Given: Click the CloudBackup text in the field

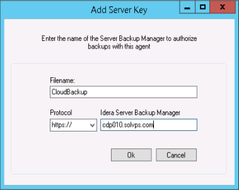Looking at the screenshot, I should (x=69, y=92).
